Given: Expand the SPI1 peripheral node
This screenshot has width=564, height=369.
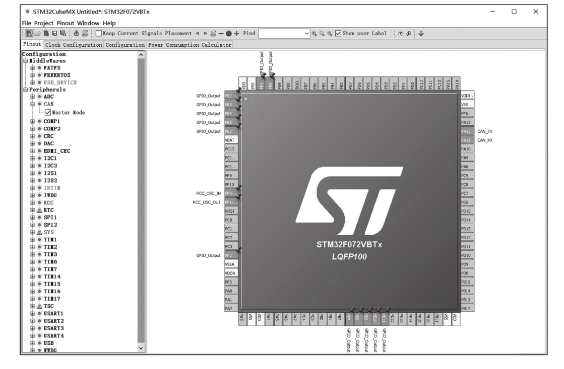Looking at the screenshot, I should [x=33, y=217].
